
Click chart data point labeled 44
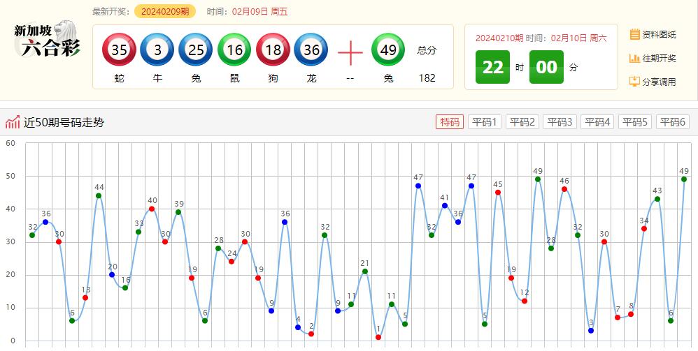[99, 195]
